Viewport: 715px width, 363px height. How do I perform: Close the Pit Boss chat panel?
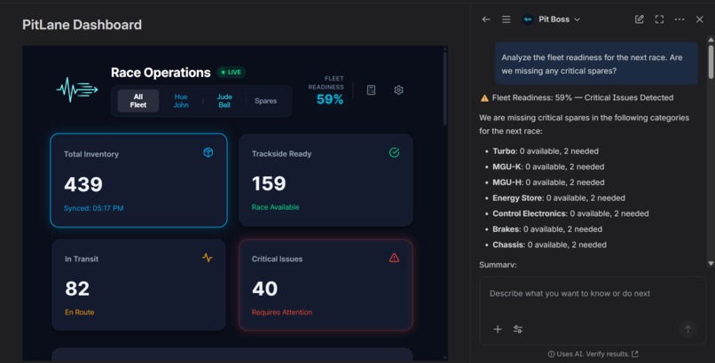pos(700,19)
